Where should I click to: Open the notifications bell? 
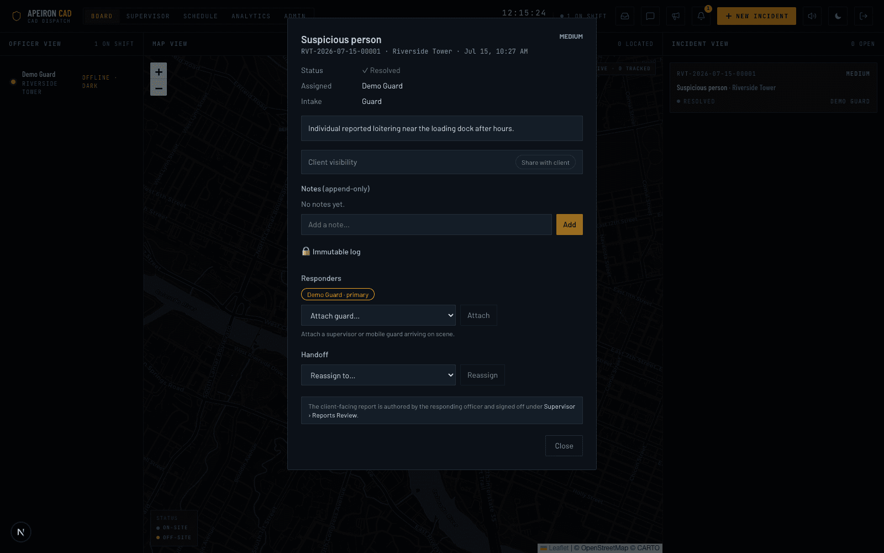(x=701, y=16)
